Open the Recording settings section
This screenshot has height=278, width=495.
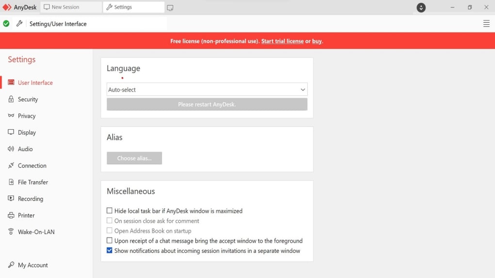pyautogui.click(x=30, y=199)
